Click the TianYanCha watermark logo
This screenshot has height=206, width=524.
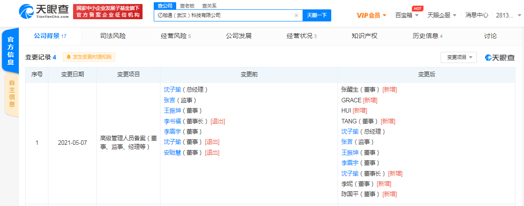pyautogui.click(x=500, y=57)
